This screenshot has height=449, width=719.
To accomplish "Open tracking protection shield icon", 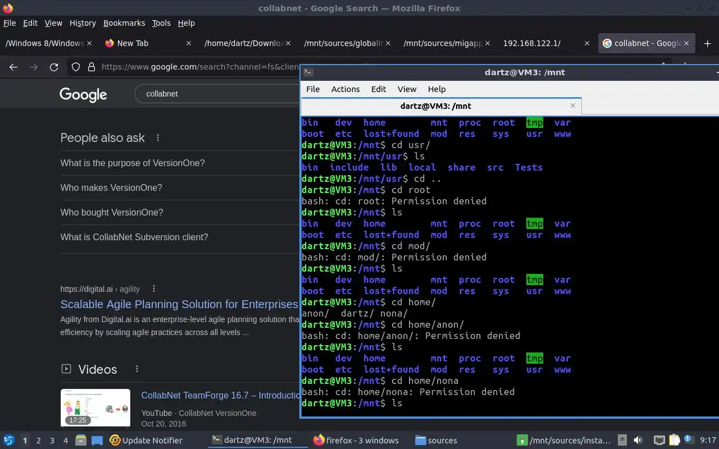I will pos(76,67).
